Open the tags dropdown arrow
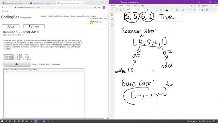 (198, 10)
